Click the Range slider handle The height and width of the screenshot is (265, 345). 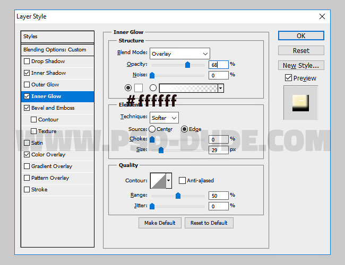[x=178, y=196]
